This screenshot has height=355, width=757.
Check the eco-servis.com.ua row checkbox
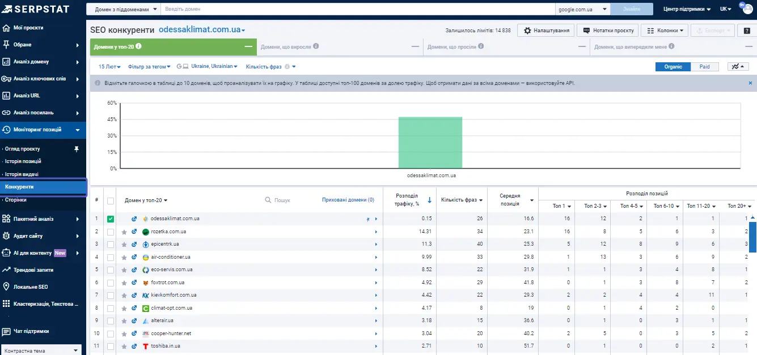(x=111, y=270)
